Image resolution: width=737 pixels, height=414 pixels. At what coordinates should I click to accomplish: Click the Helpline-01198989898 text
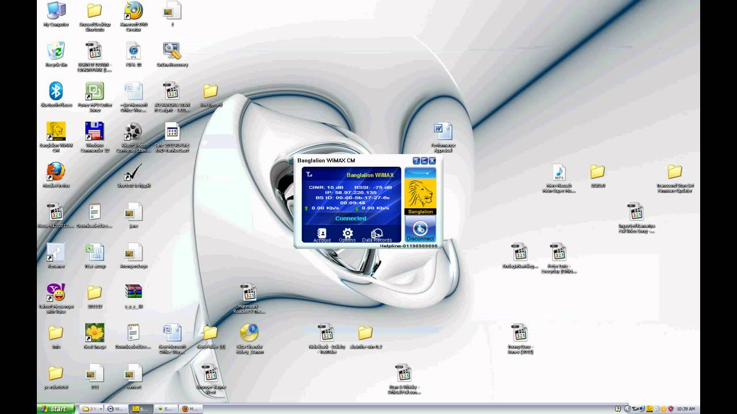408,246
